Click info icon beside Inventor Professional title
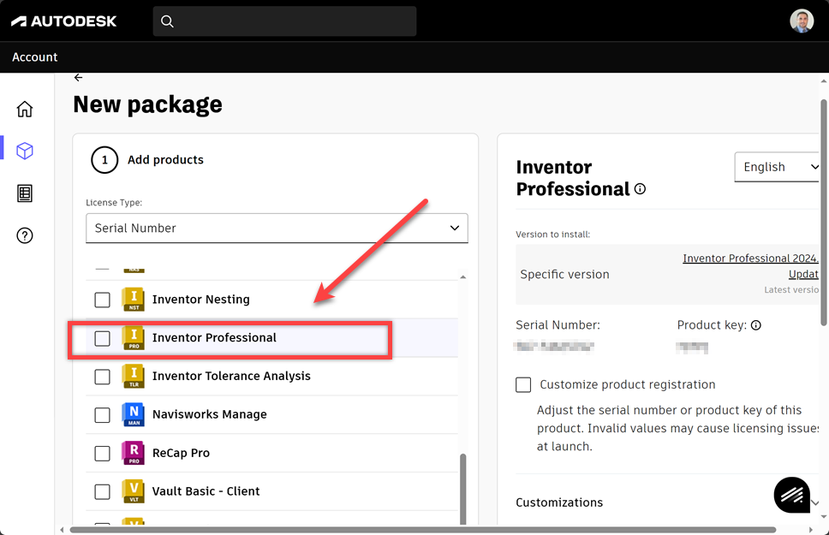Viewport: 829px width, 535px height. click(x=640, y=188)
